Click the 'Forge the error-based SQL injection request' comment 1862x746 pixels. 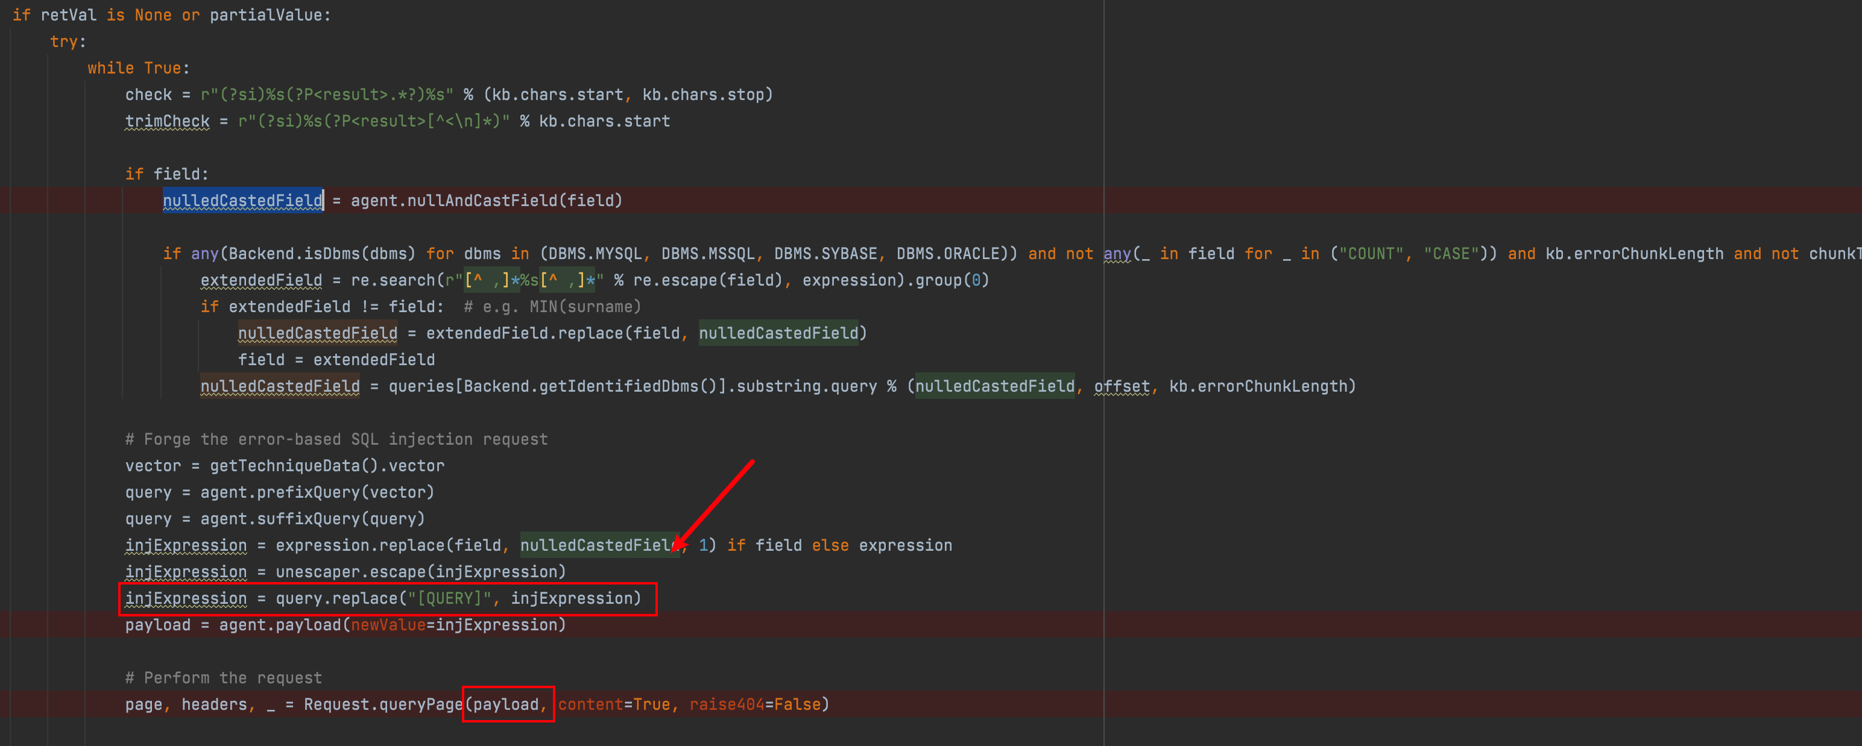click(336, 439)
